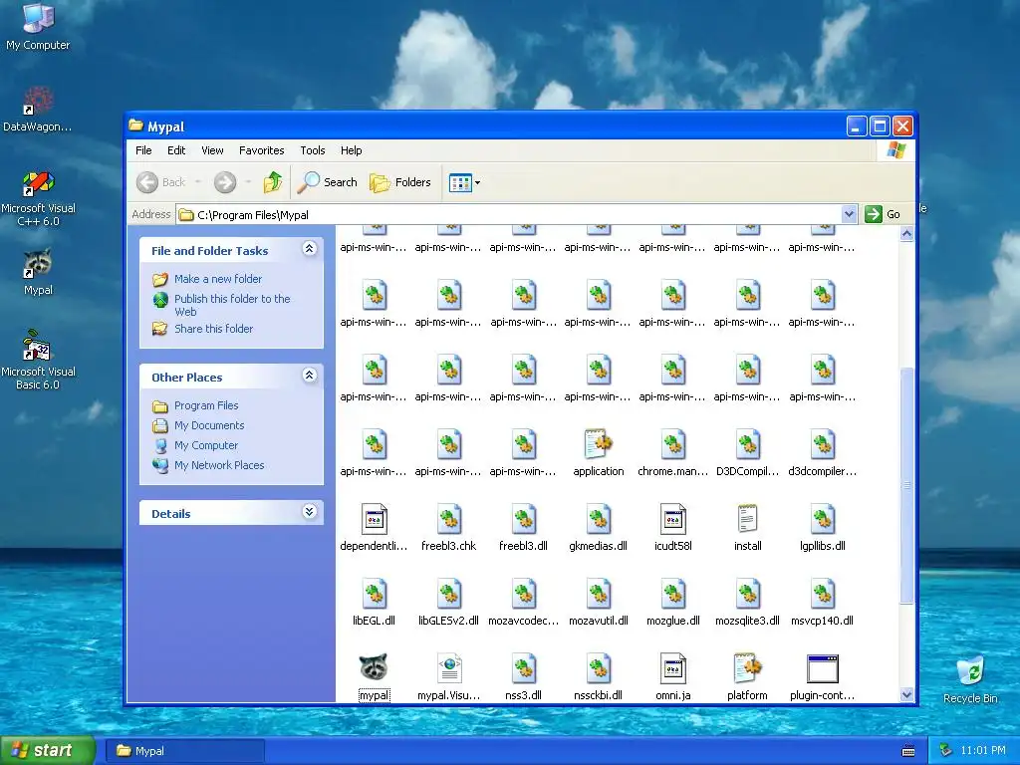This screenshot has width=1020, height=765.
Task: Collapse the File and Folder Tasks panel
Action: 310,248
